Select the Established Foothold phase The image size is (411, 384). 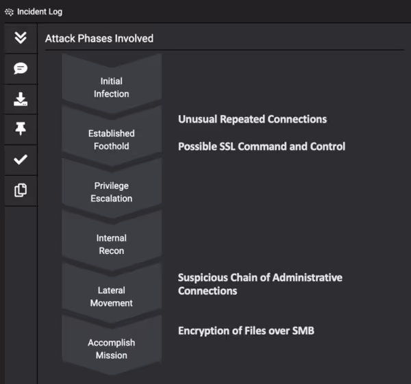click(112, 140)
